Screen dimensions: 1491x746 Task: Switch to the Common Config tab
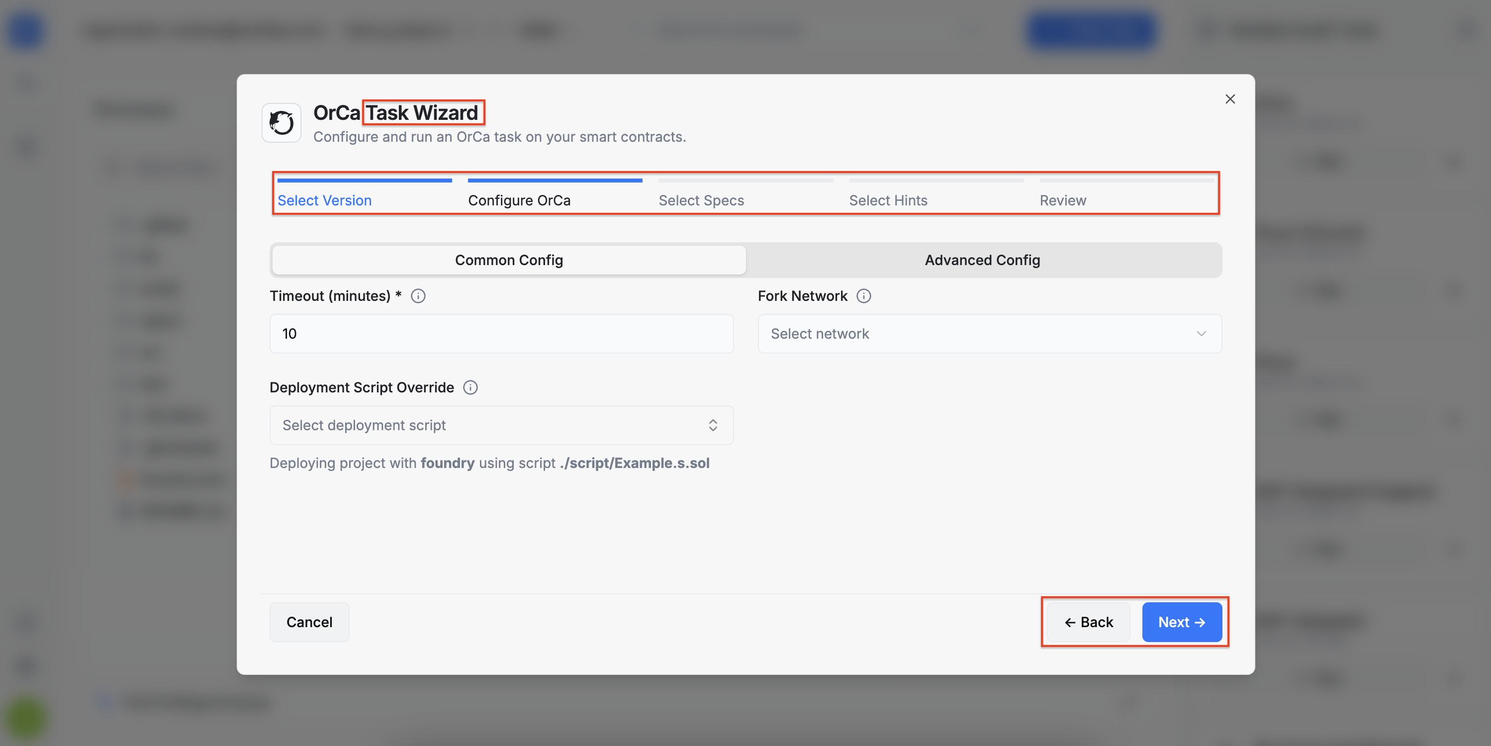tap(508, 261)
